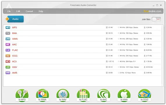166x105 pixels.
Task: Click 48 KHz 384 Kbps 5.1 text
Action: click(x=128, y=62)
